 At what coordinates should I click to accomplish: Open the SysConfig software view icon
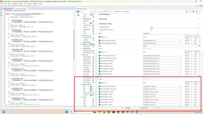click(78, 12)
